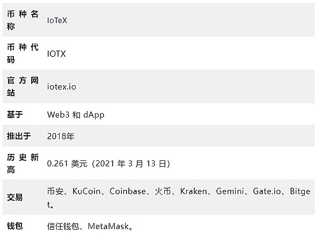Click Coinbase in the exchanges list
The height and width of the screenshot is (235, 322).
click(128, 191)
